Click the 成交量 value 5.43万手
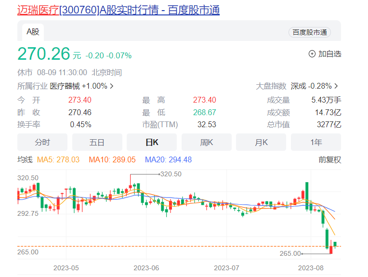 [x=326, y=100]
